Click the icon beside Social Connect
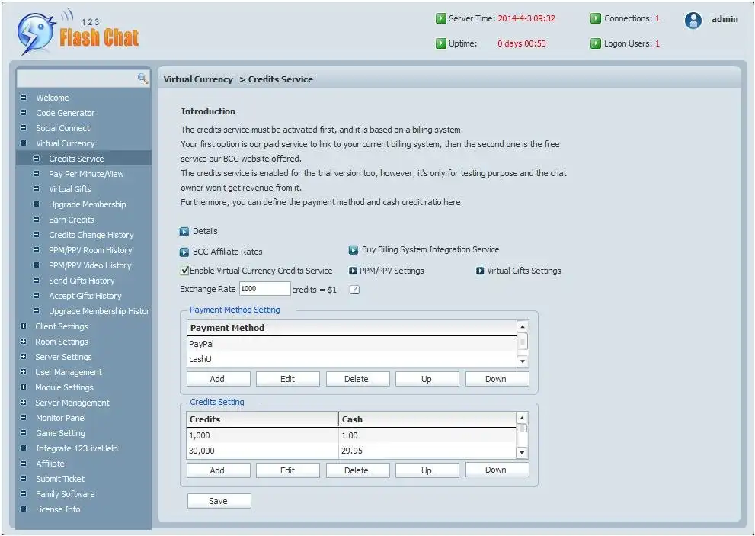 [x=23, y=128]
